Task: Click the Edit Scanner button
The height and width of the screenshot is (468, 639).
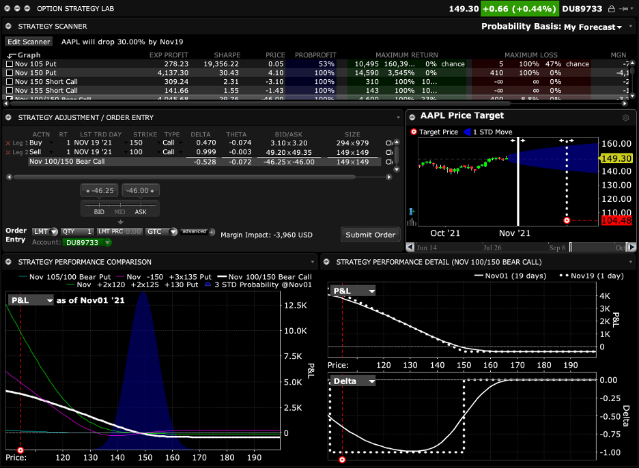Action: (x=29, y=42)
